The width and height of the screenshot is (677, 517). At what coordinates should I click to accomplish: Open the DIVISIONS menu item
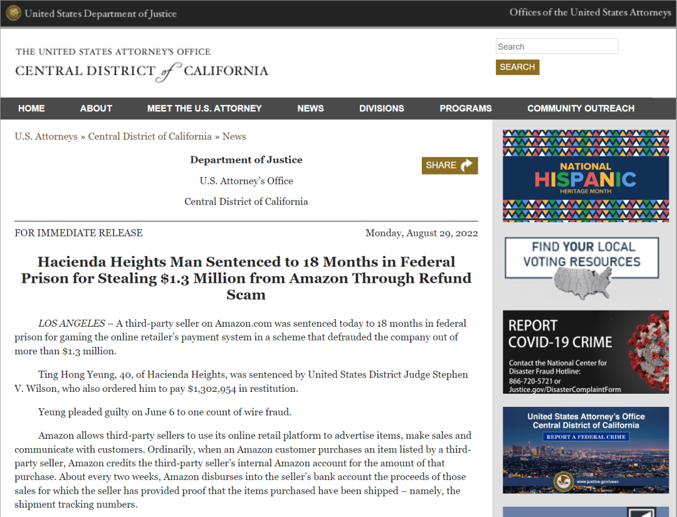coord(382,109)
